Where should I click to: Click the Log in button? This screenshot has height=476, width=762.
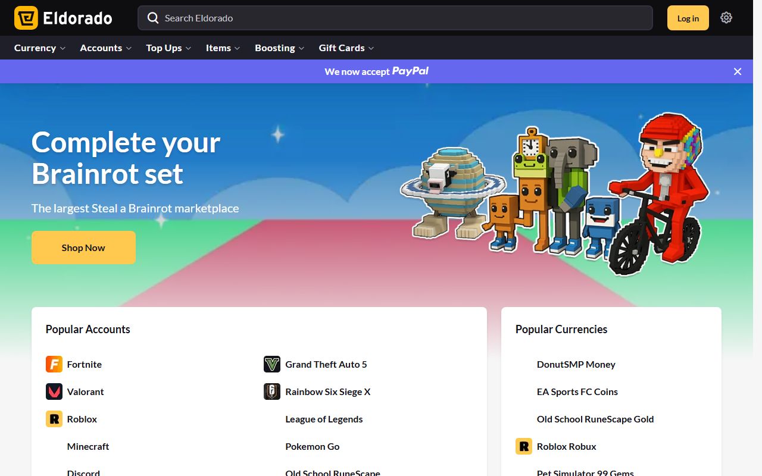pyautogui.click(x=688, y=18)
